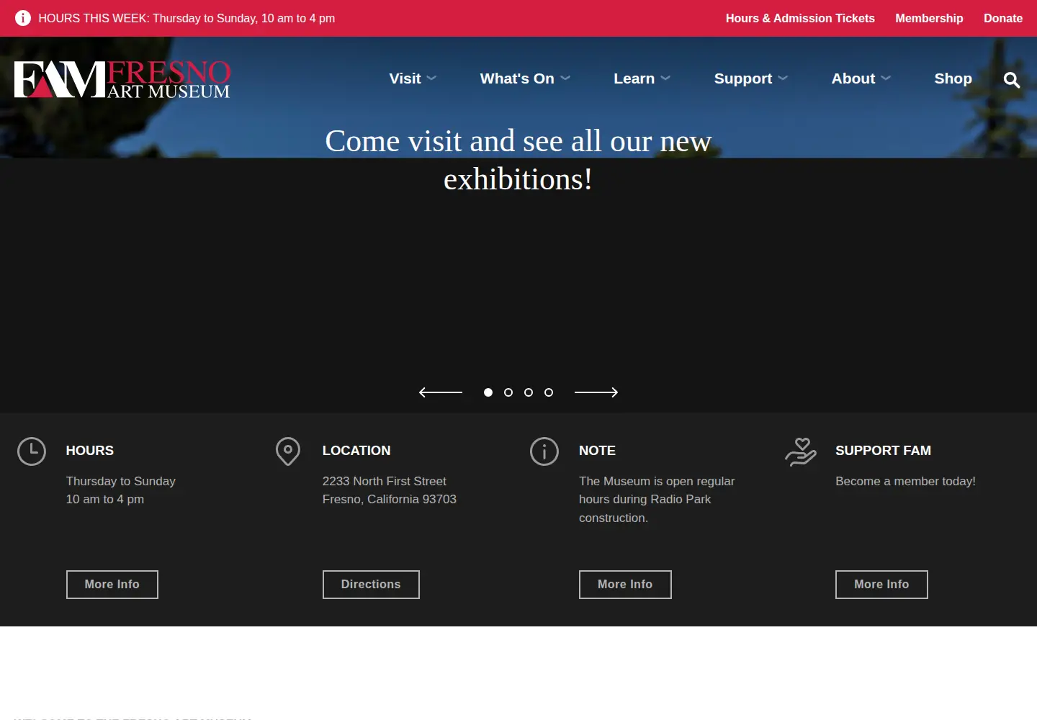The height and width of the screenshot is (720, 1037).
Task: Click the Directions button
Action: (371, 585)
